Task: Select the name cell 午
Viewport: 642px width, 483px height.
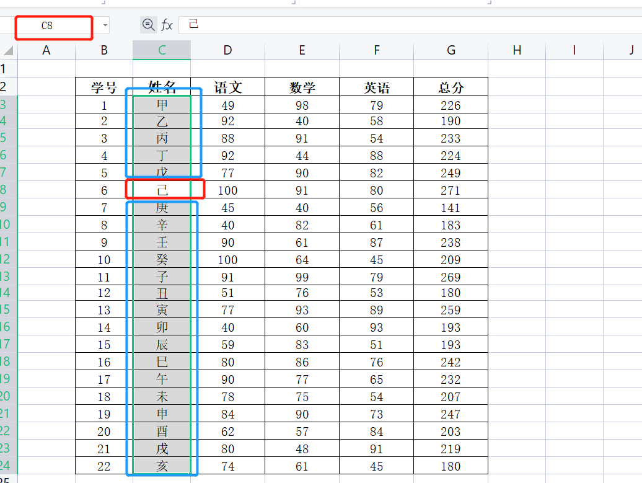Action: [x=162, y=379]
